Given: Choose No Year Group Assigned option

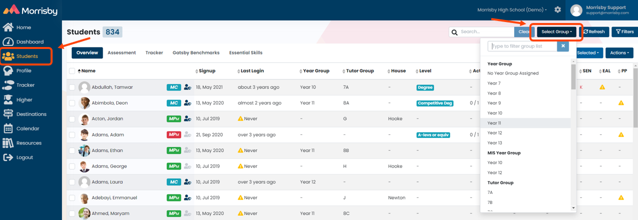Looking at the screenshot, I should (526, 73).
